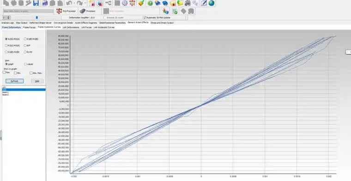The image size is (351, 181).
Task: Open the Convergence Details tab
Action: pyautogui.click(x=63, y=23)
